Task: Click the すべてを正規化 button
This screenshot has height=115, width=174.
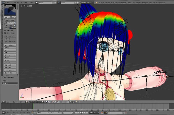Action: [10, 45]
